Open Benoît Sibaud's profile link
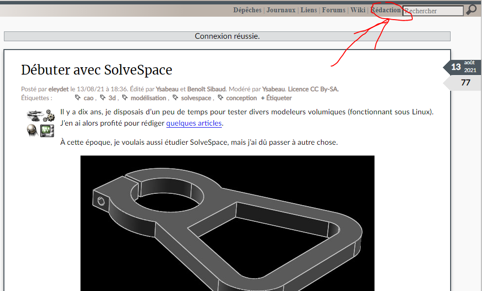The height and width of the screenshot is (291, 482). click(x=207, y=89)
